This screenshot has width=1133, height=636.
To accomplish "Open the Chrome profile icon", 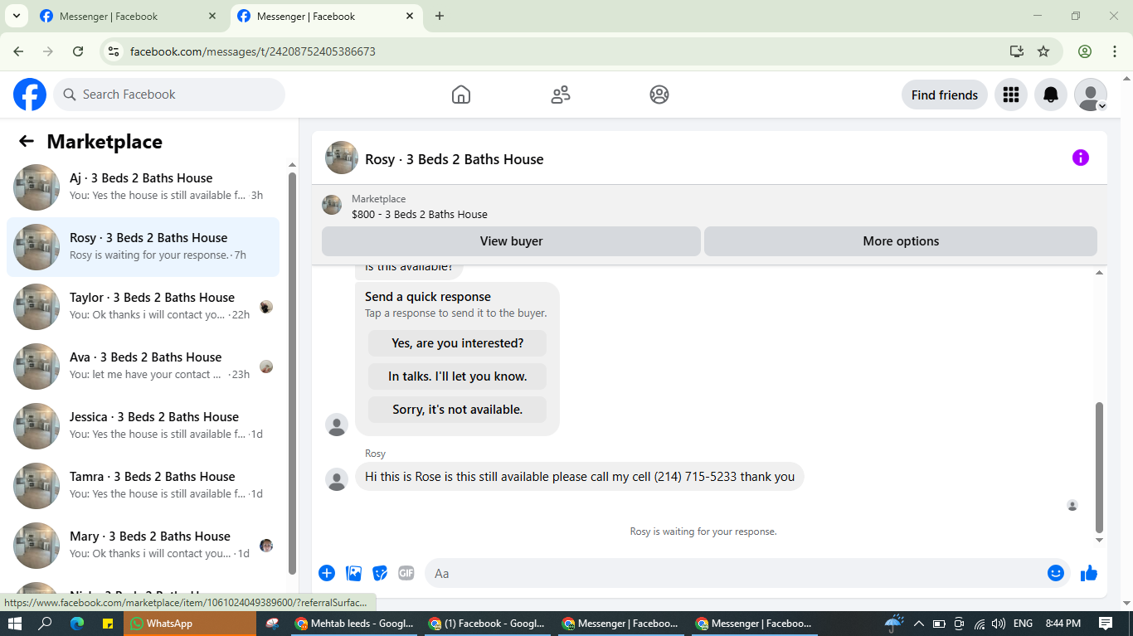I will tap(1085, 51).
